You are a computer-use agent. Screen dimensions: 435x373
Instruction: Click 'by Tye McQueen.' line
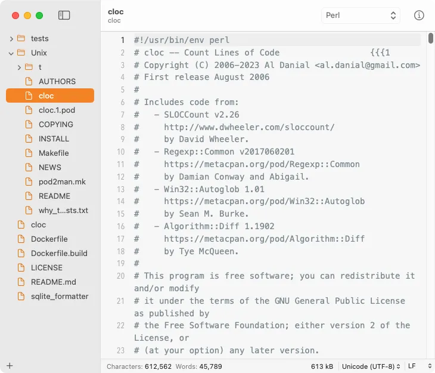201,251
